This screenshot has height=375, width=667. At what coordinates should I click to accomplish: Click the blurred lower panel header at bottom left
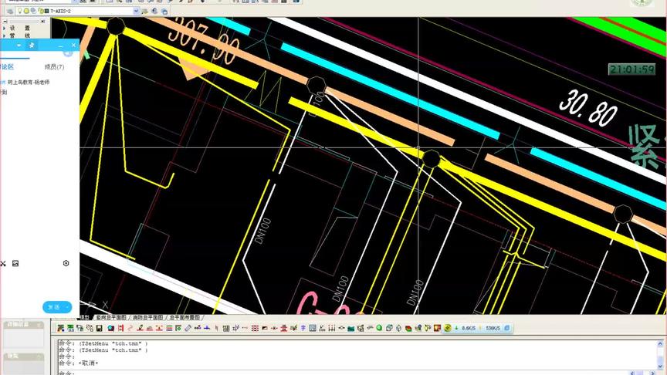coord(23,356)
